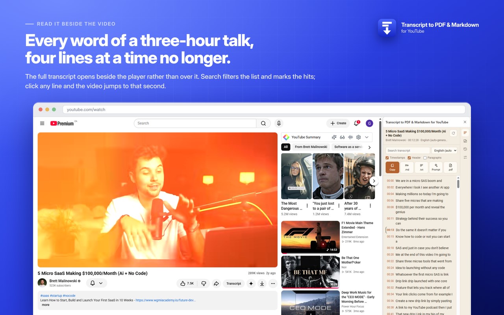This screenshot has width=504, height=315.
Task: Click Brett Malinowski channel avatar
Action: (42, 283)
